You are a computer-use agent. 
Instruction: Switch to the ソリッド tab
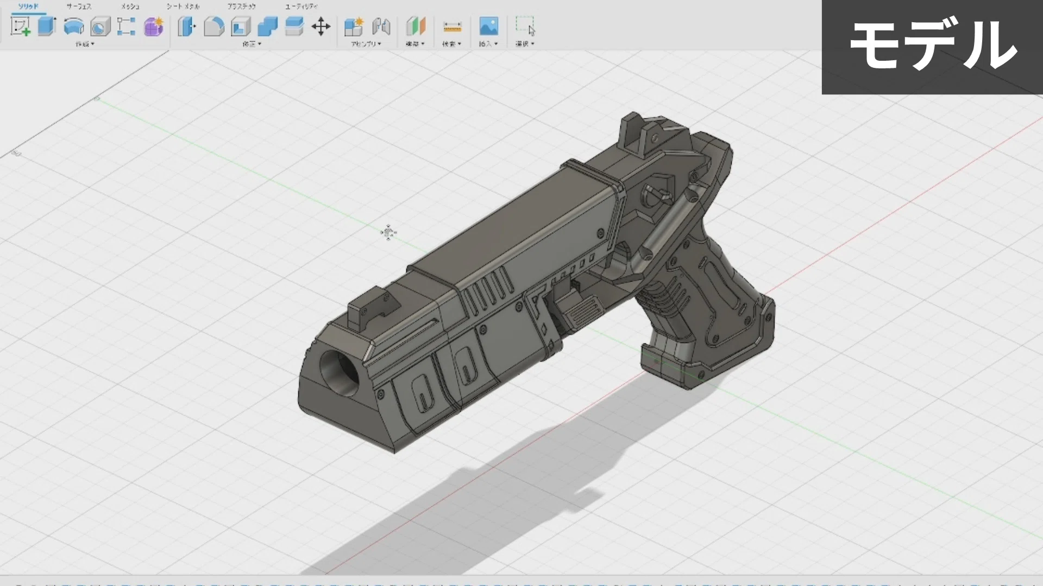coord(28,7)
